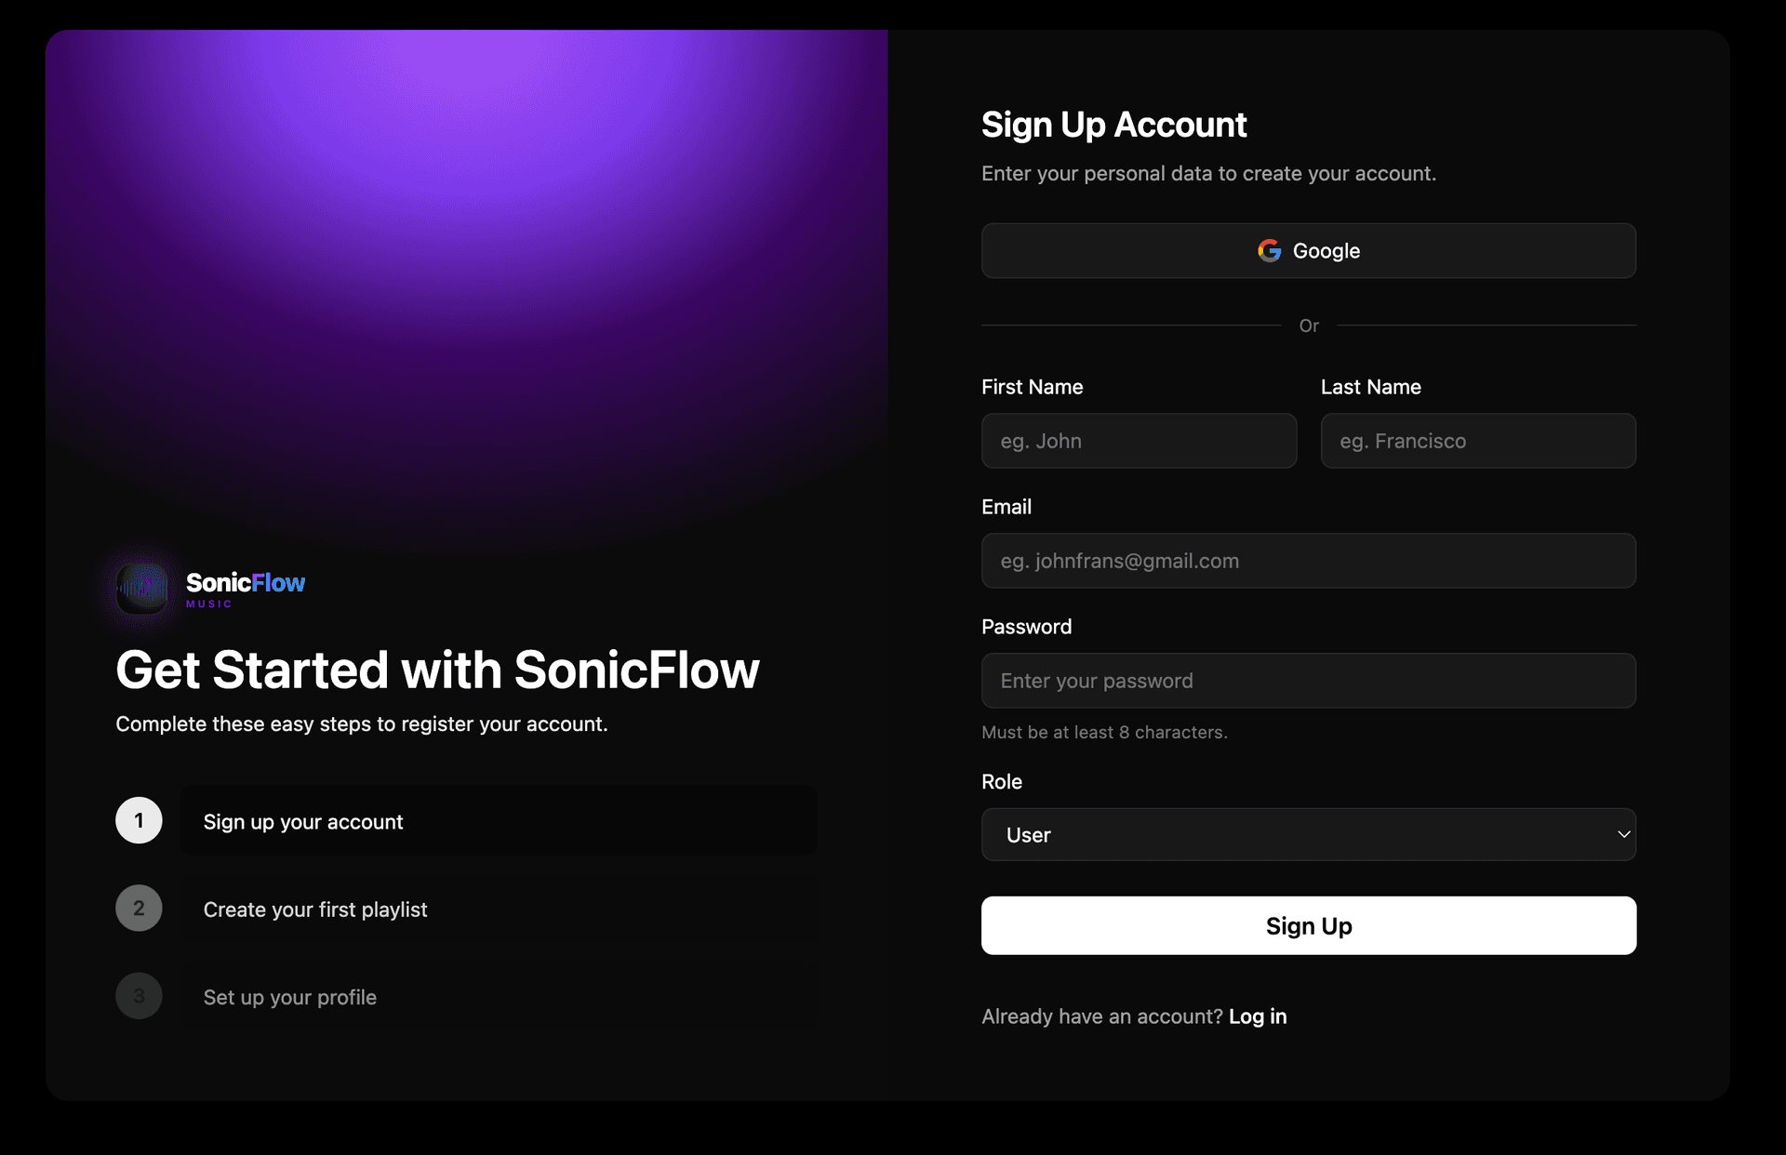Click step 1 number circle

click(139, 820)
